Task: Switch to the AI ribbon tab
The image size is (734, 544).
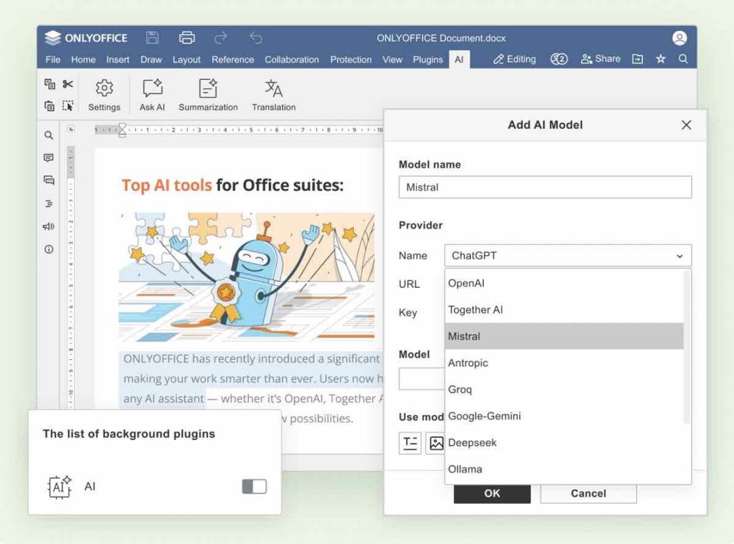Action: click(x=459, y=60)
